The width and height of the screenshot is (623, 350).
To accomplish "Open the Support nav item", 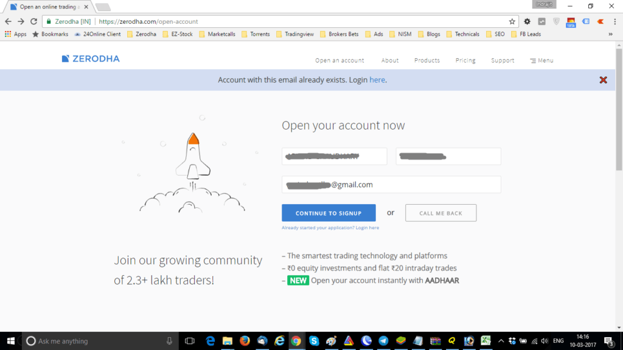I will tap(503, 60).
